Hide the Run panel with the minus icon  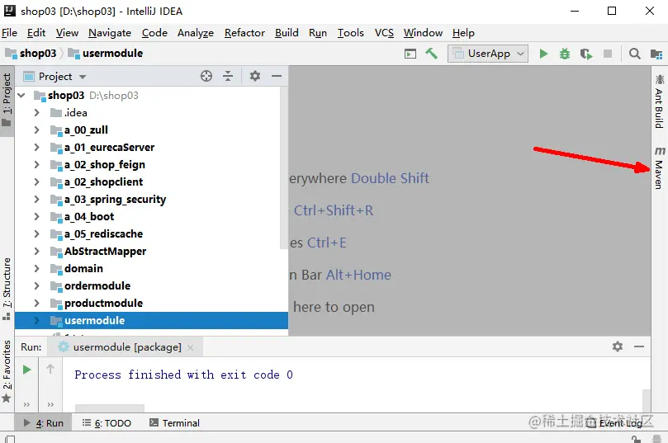[x=638, y=346]
